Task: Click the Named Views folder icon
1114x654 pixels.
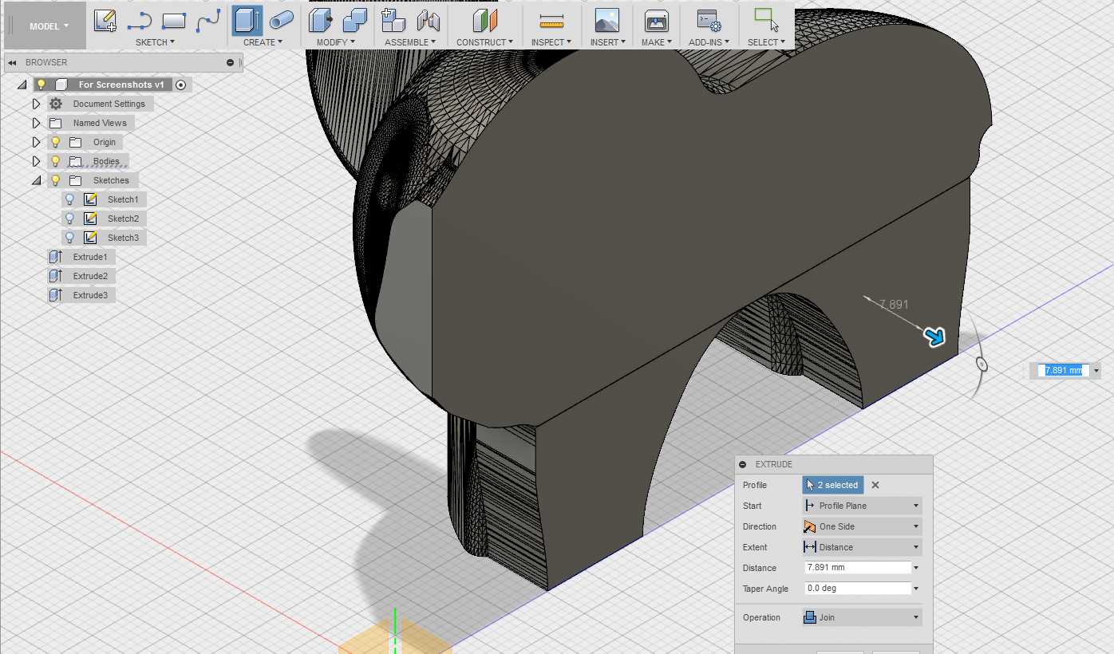Action: (x=56, y=123)
